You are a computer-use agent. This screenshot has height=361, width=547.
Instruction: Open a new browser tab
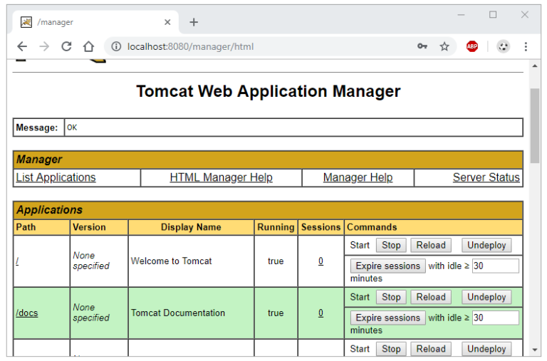tap(194, 22)
